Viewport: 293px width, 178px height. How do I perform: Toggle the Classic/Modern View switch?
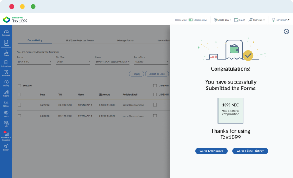point(190,20)
